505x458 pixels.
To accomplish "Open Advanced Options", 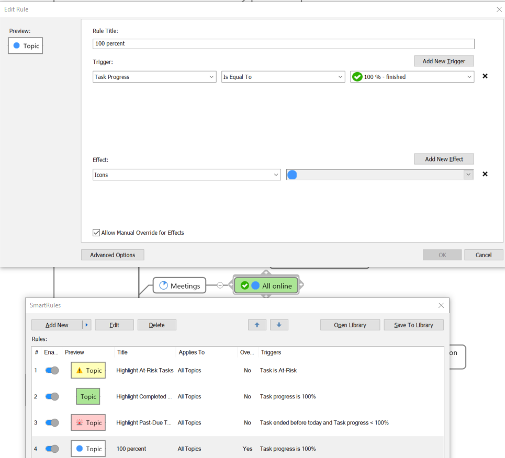I will point(113,255).
